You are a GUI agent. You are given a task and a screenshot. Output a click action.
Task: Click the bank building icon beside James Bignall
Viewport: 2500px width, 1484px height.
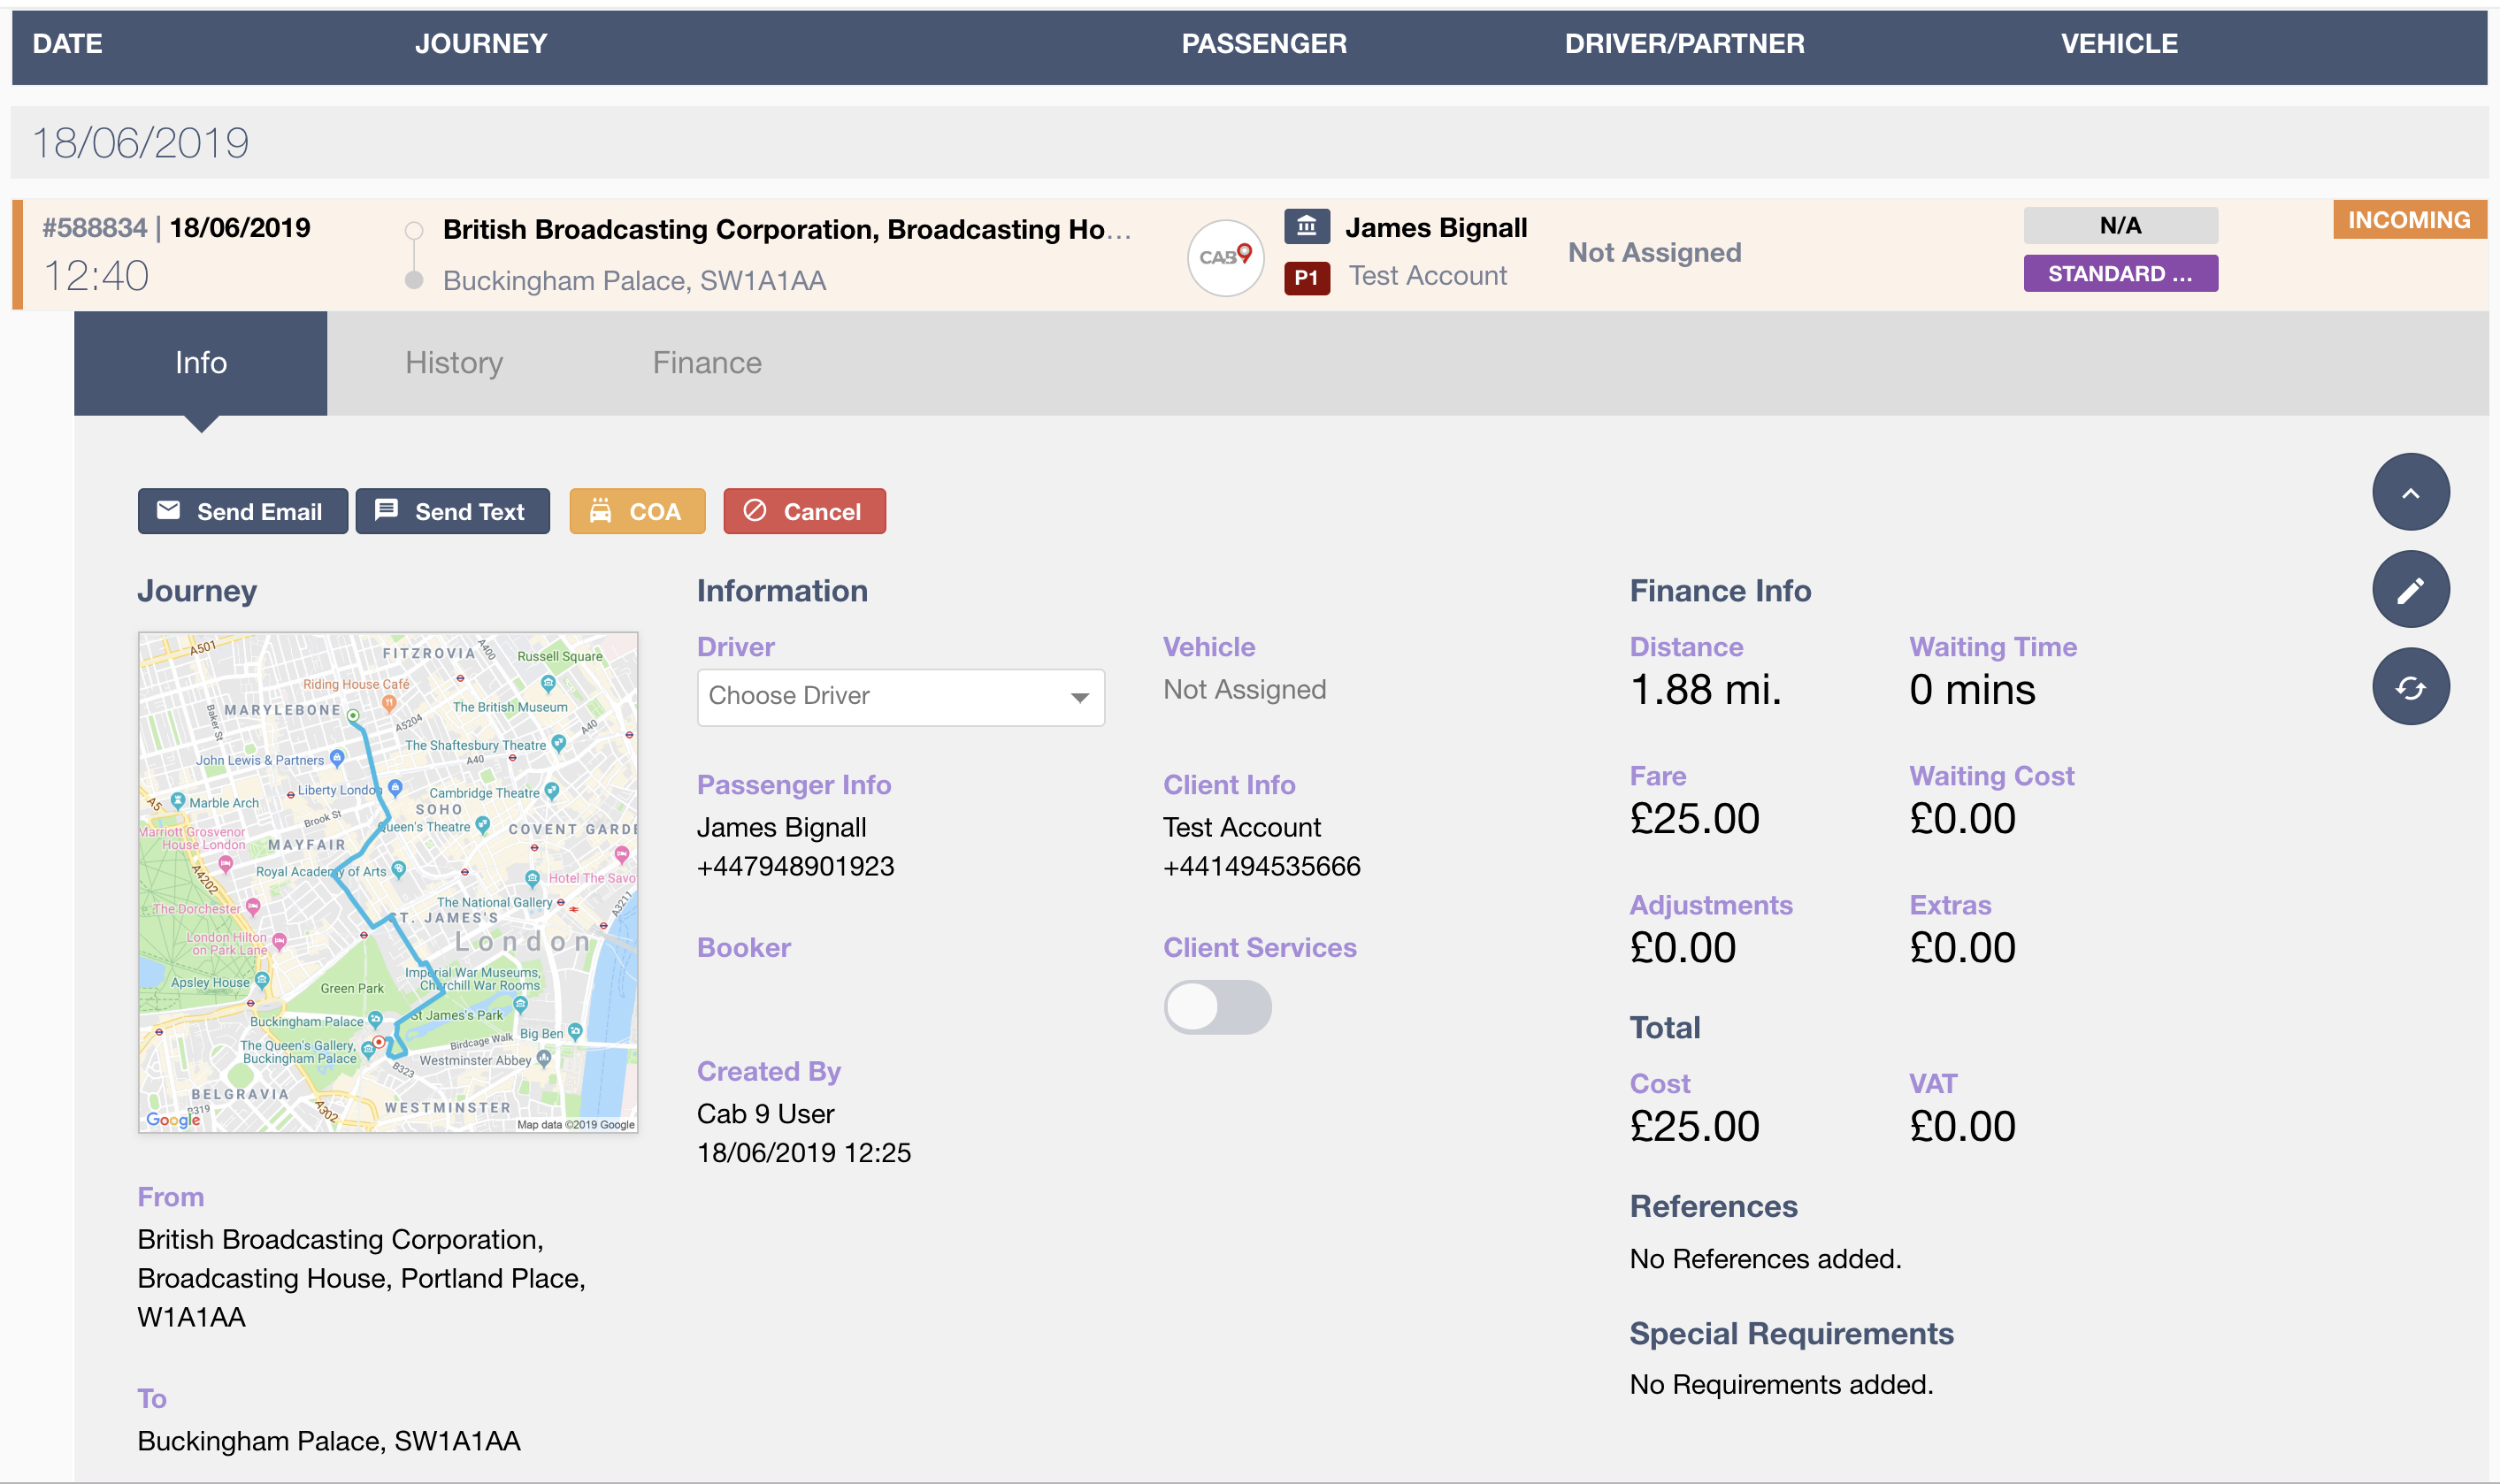pos(1306,227)
